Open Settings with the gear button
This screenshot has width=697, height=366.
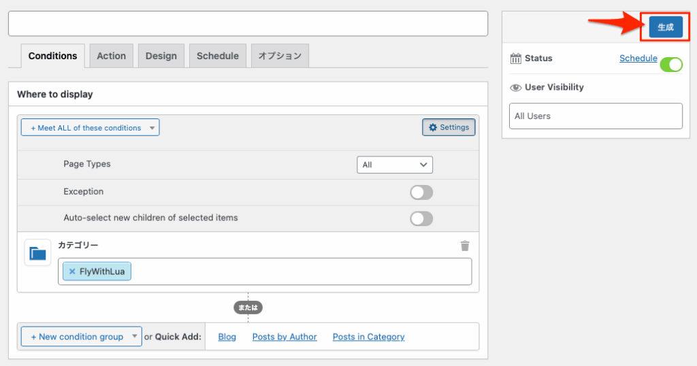click(449, 127)
